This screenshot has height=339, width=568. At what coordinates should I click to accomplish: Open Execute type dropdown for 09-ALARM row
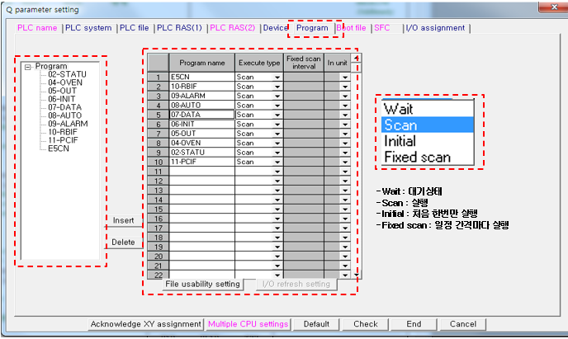tap(277, 96)
